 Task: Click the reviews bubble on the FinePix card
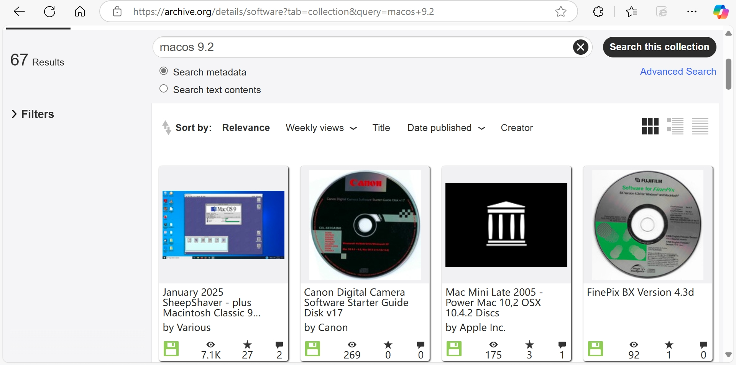click(x=703, y=345)
